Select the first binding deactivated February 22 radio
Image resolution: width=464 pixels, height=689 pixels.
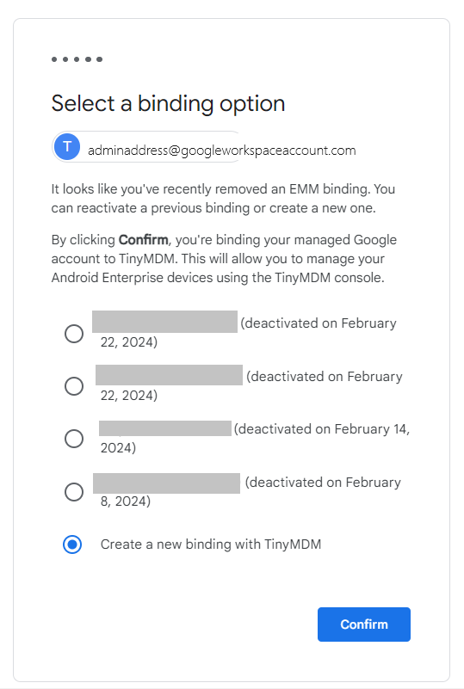click(x=74, y=334)
